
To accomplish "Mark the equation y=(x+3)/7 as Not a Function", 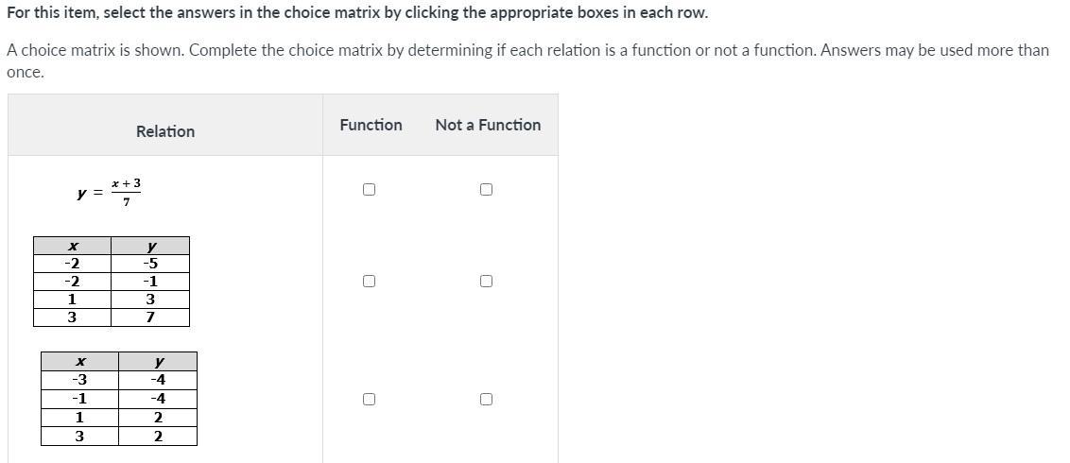I will (x=486, y=189).
